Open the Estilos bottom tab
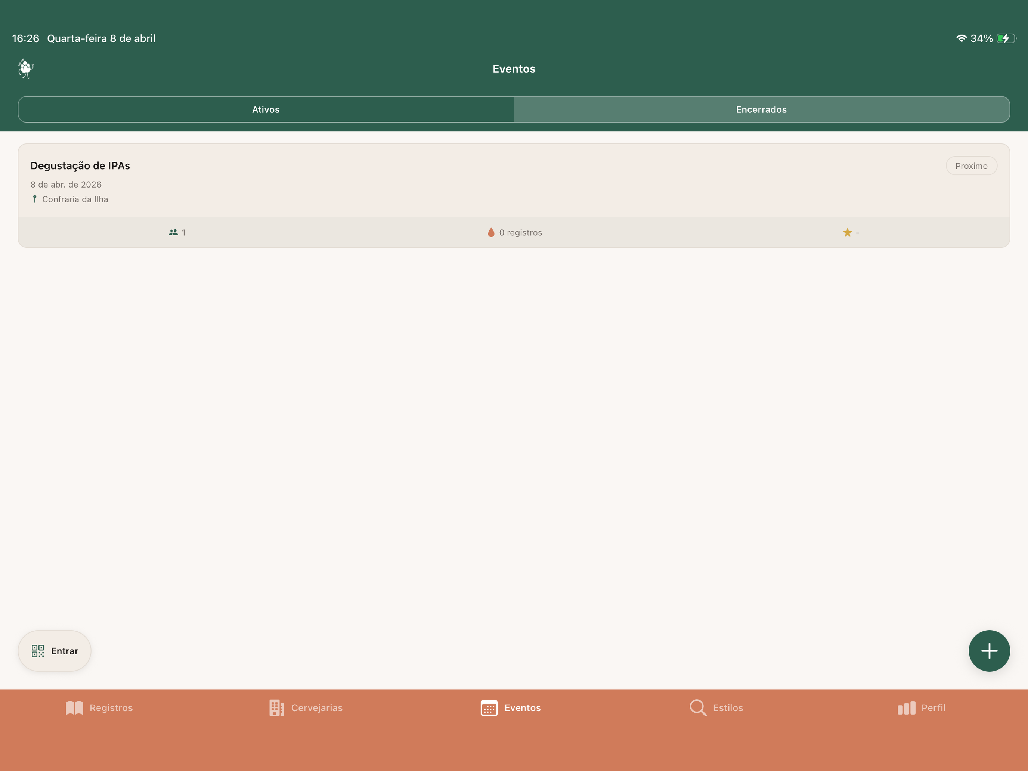The height and width of the screenshot is (771, 1028). pyautogui.click(x=716, y=708)
